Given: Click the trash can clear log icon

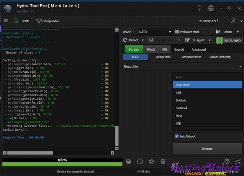Looking at the screenshot, I should coord(163,161).
